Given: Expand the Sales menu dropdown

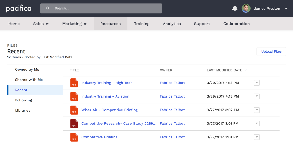Looking at the screenshot, I should click(x=47, y=24).
